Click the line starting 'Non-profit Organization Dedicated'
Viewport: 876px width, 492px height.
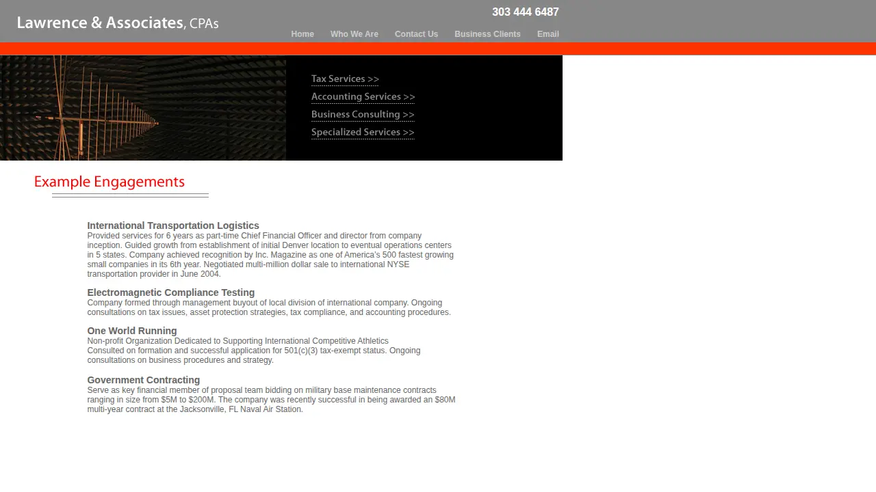click(x=237, y=341)
